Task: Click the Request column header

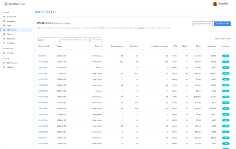Action: [x=134, y=46]
